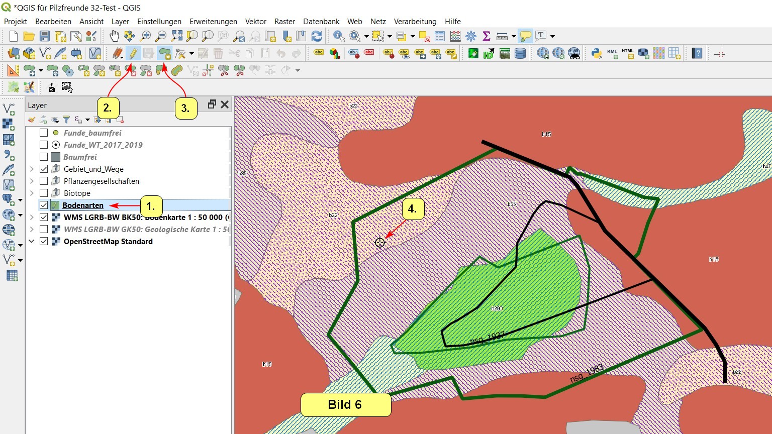The height and width of the screenshot is (434, 772).
Task: Select the Add Polygon Feature tool
Action: [164, 53]
